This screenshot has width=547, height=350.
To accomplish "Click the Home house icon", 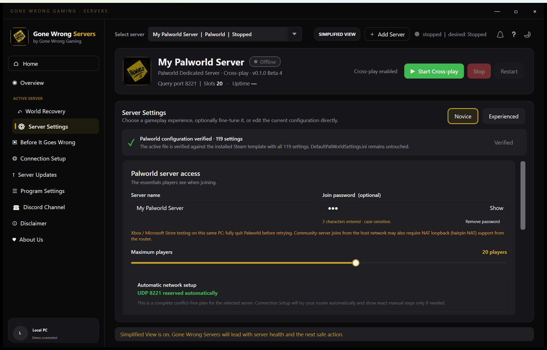I will (x=16, y=64).
